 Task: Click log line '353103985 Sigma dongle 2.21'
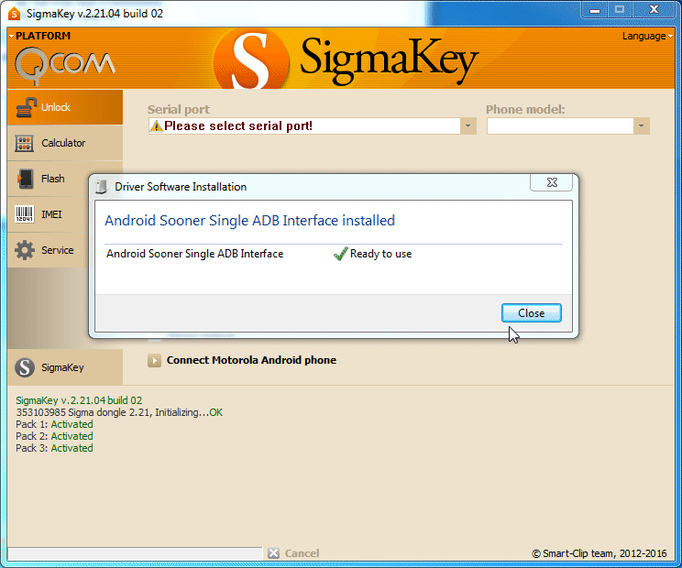tap(119, 412)
